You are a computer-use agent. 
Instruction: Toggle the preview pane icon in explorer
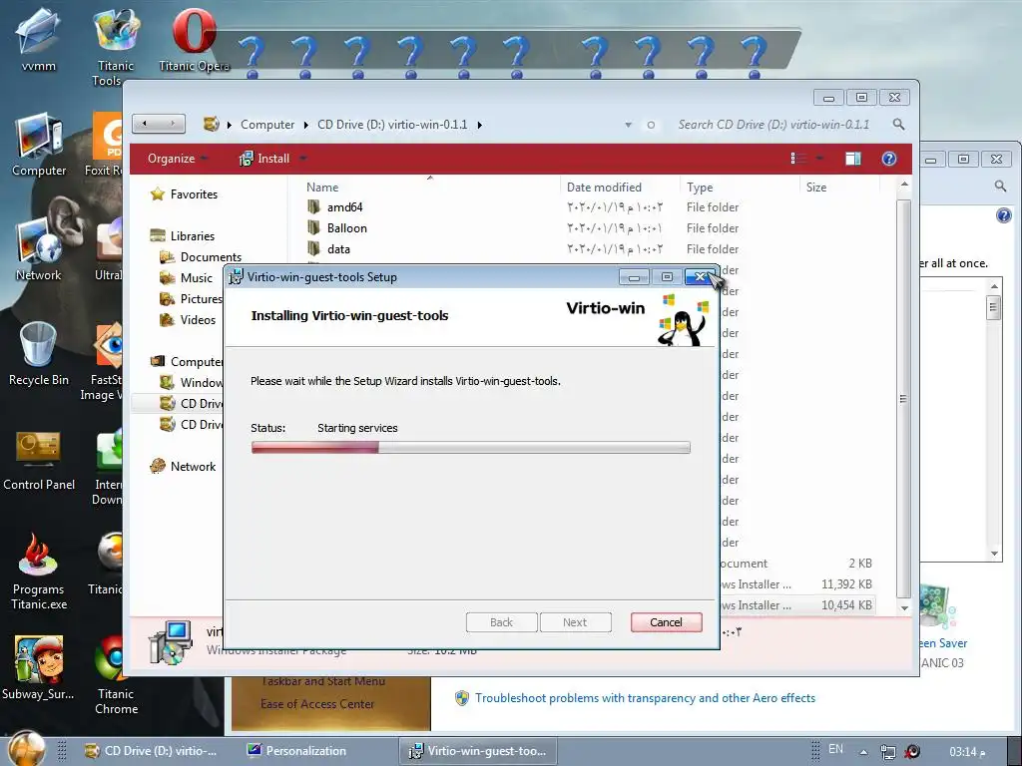point(852,159)
